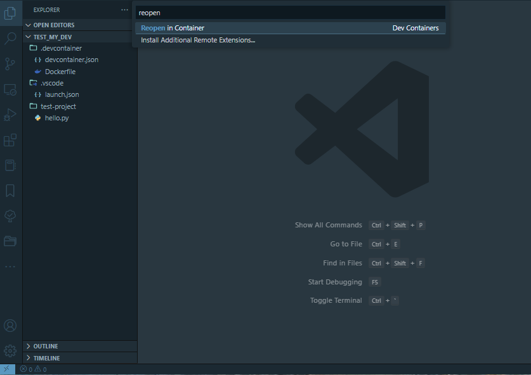The width and height of the screenshot is (531, 375).
Task: Open the Remote Explorer view
Action: [10, 89]
